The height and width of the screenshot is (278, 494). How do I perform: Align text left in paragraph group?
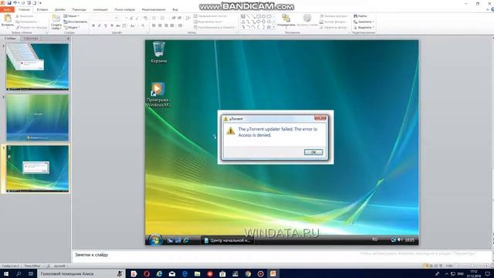154,25
